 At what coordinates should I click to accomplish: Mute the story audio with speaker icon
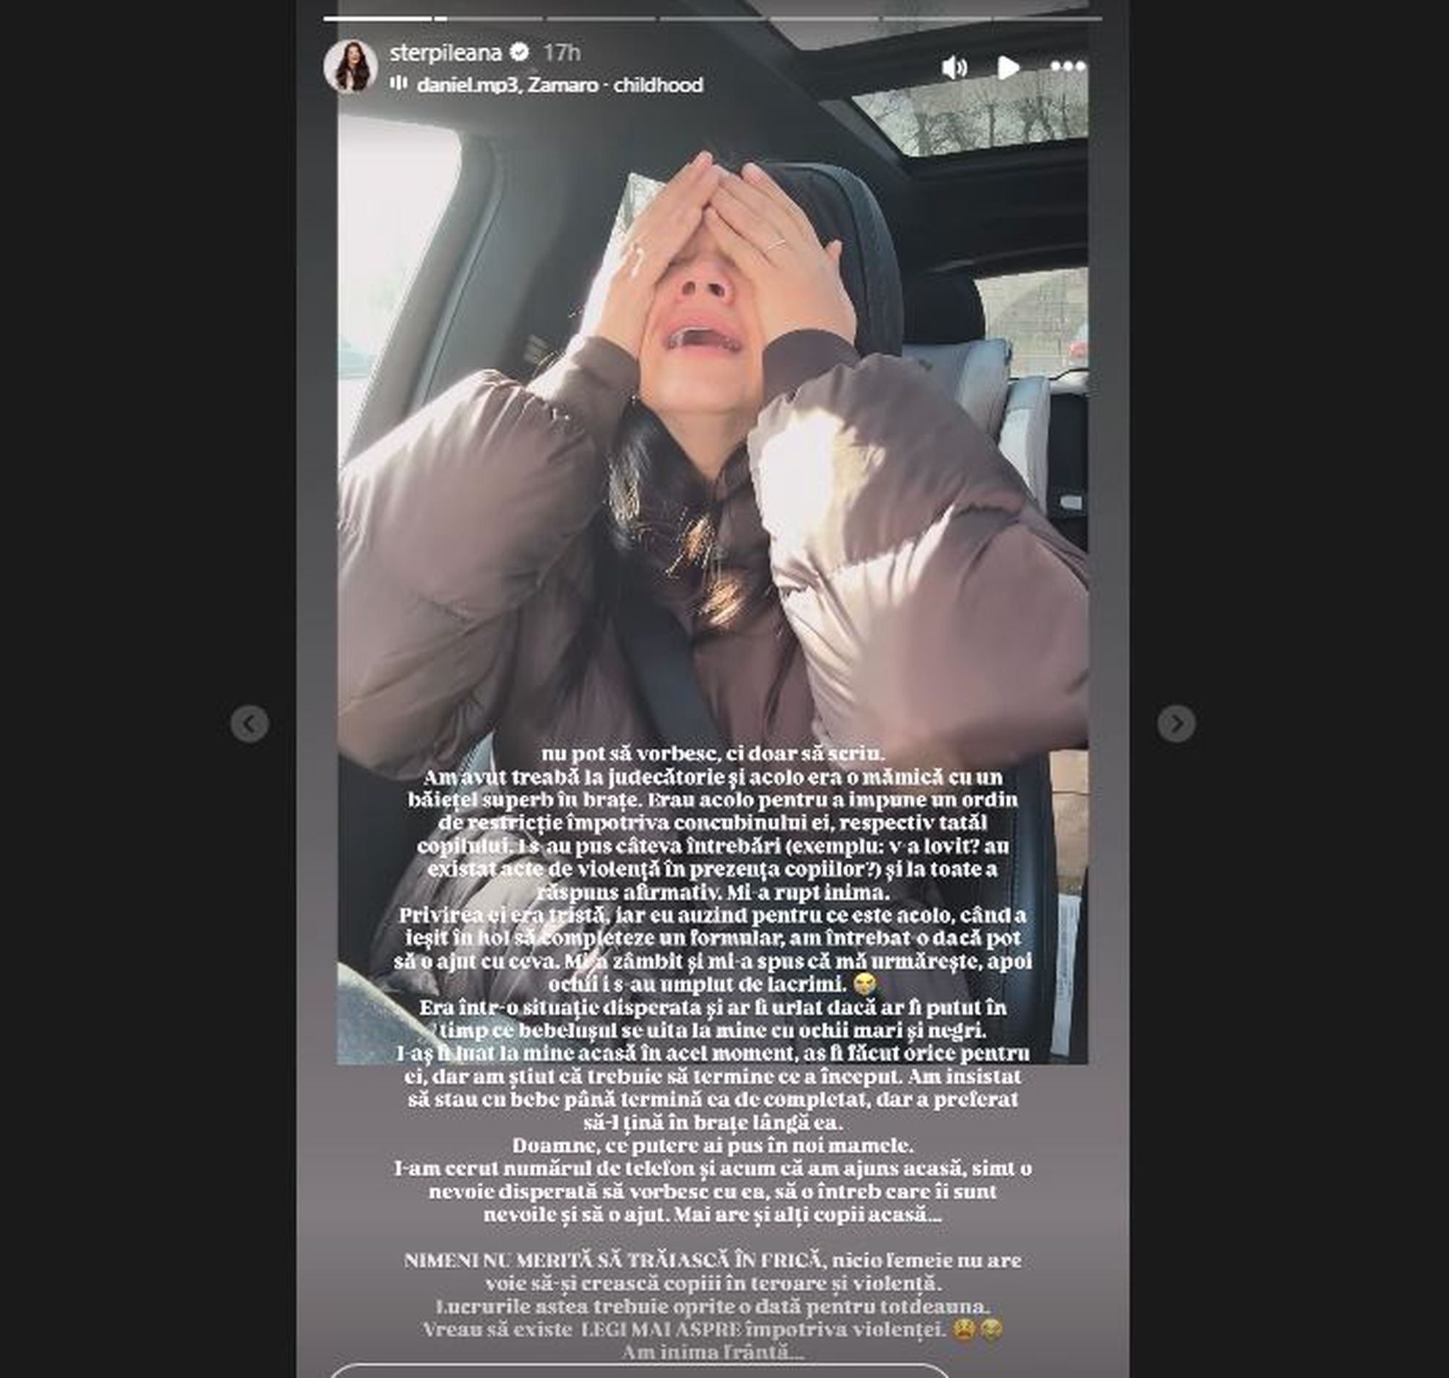(954, 67)
